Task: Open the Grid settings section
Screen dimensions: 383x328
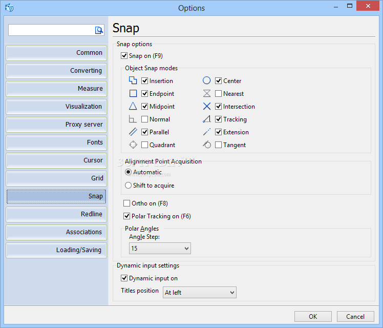Action: tap(56, 178)
